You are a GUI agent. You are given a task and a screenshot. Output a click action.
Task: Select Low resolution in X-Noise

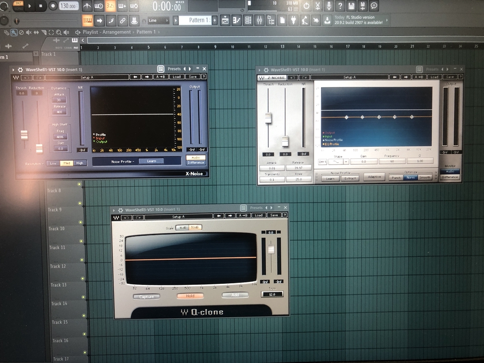pyautogui.click(x=53, y=163)
